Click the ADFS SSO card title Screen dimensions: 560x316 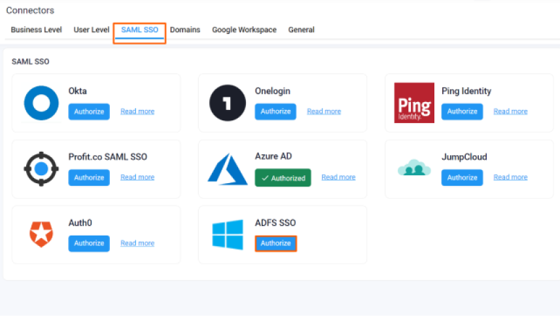tap(275, 223)
